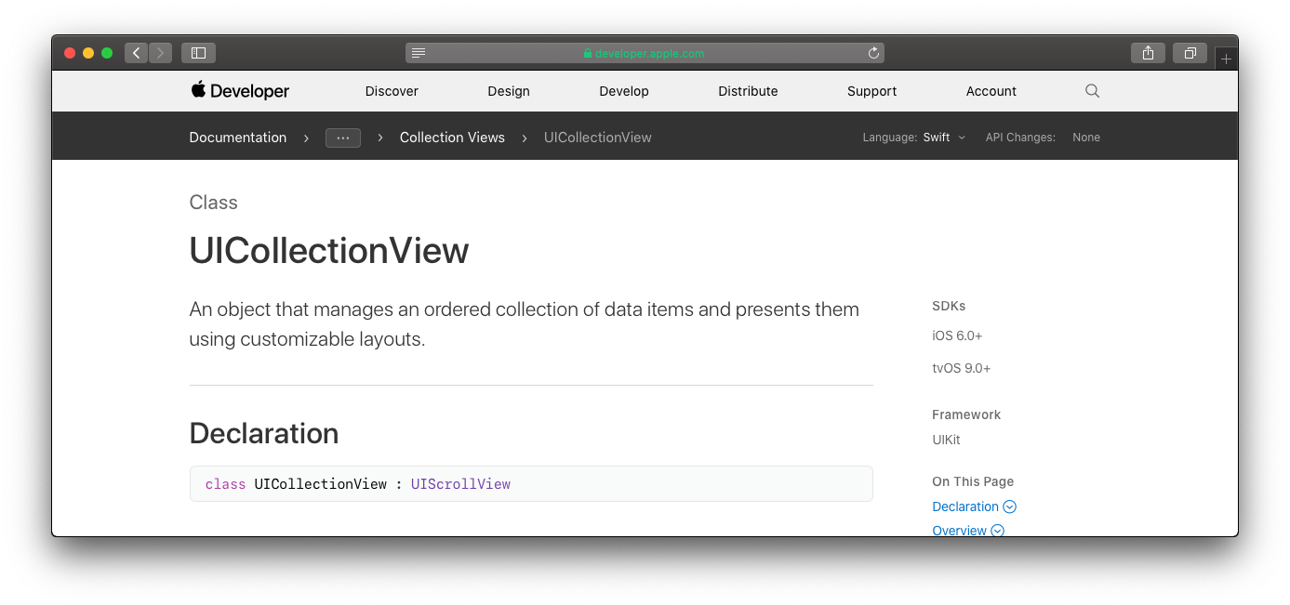Select the Account navigation item

click(x=991, y=90)
